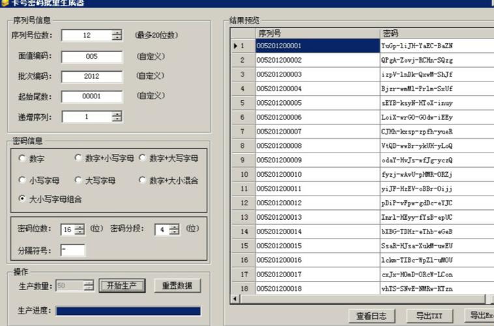This screenshot has height=326, width=494.
Task: Click the disabled 生产数量 field showing 50
Action: tap(70, 286)
